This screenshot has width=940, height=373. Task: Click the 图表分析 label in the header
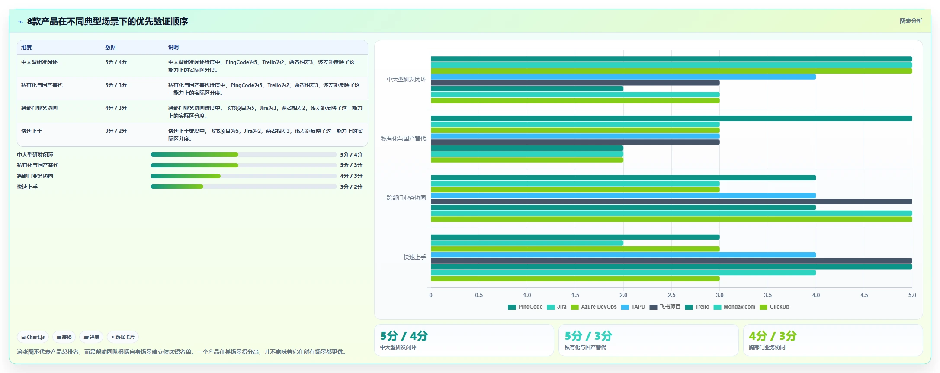coord(911,21)
